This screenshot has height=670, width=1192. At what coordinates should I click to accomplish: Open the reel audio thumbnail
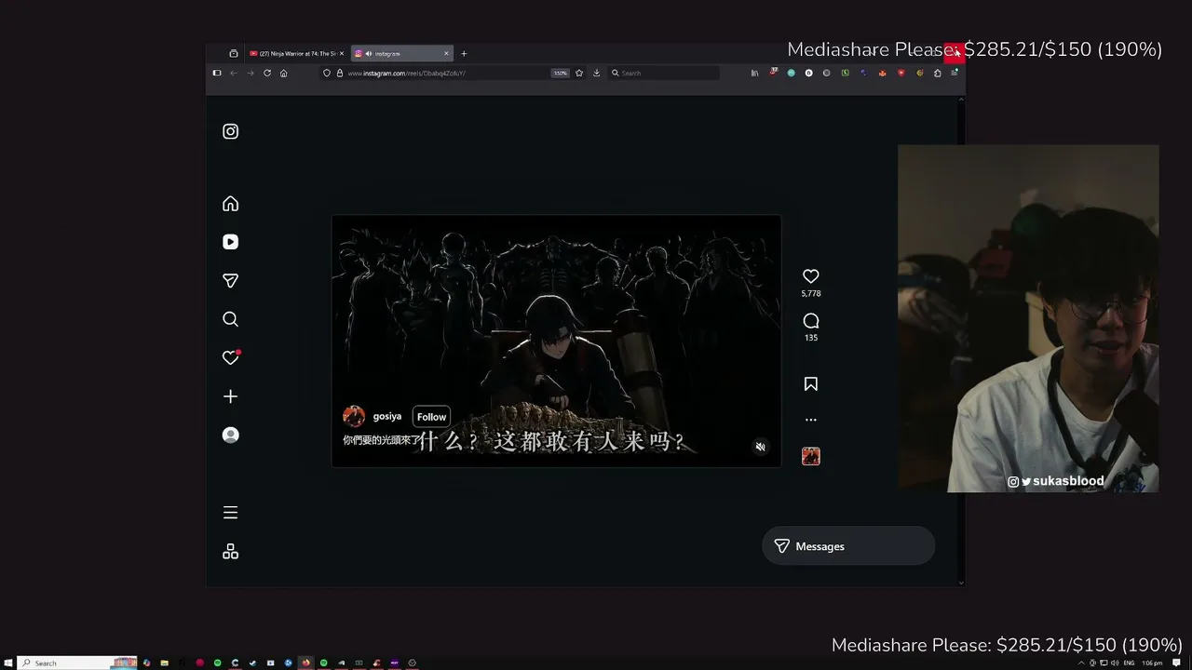[811, 456]
